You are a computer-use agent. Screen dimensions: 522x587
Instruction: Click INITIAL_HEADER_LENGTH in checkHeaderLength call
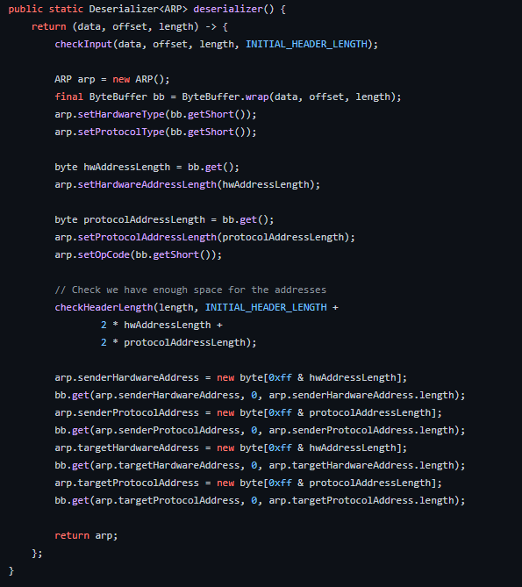coord(266,307)
